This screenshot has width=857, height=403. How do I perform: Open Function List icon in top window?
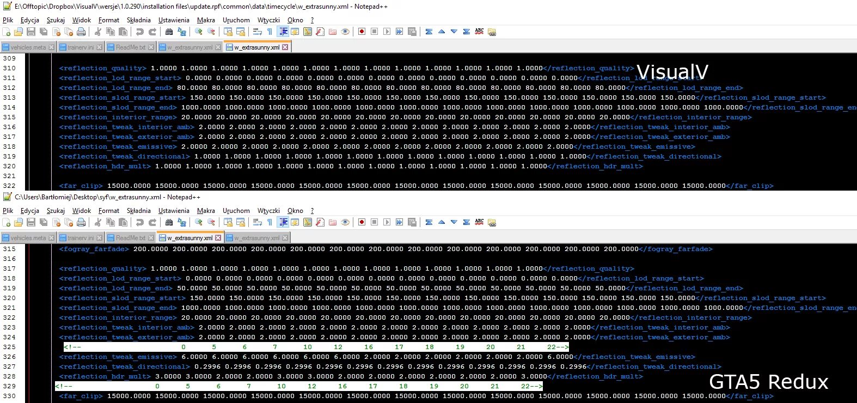[x=320, y=32]
